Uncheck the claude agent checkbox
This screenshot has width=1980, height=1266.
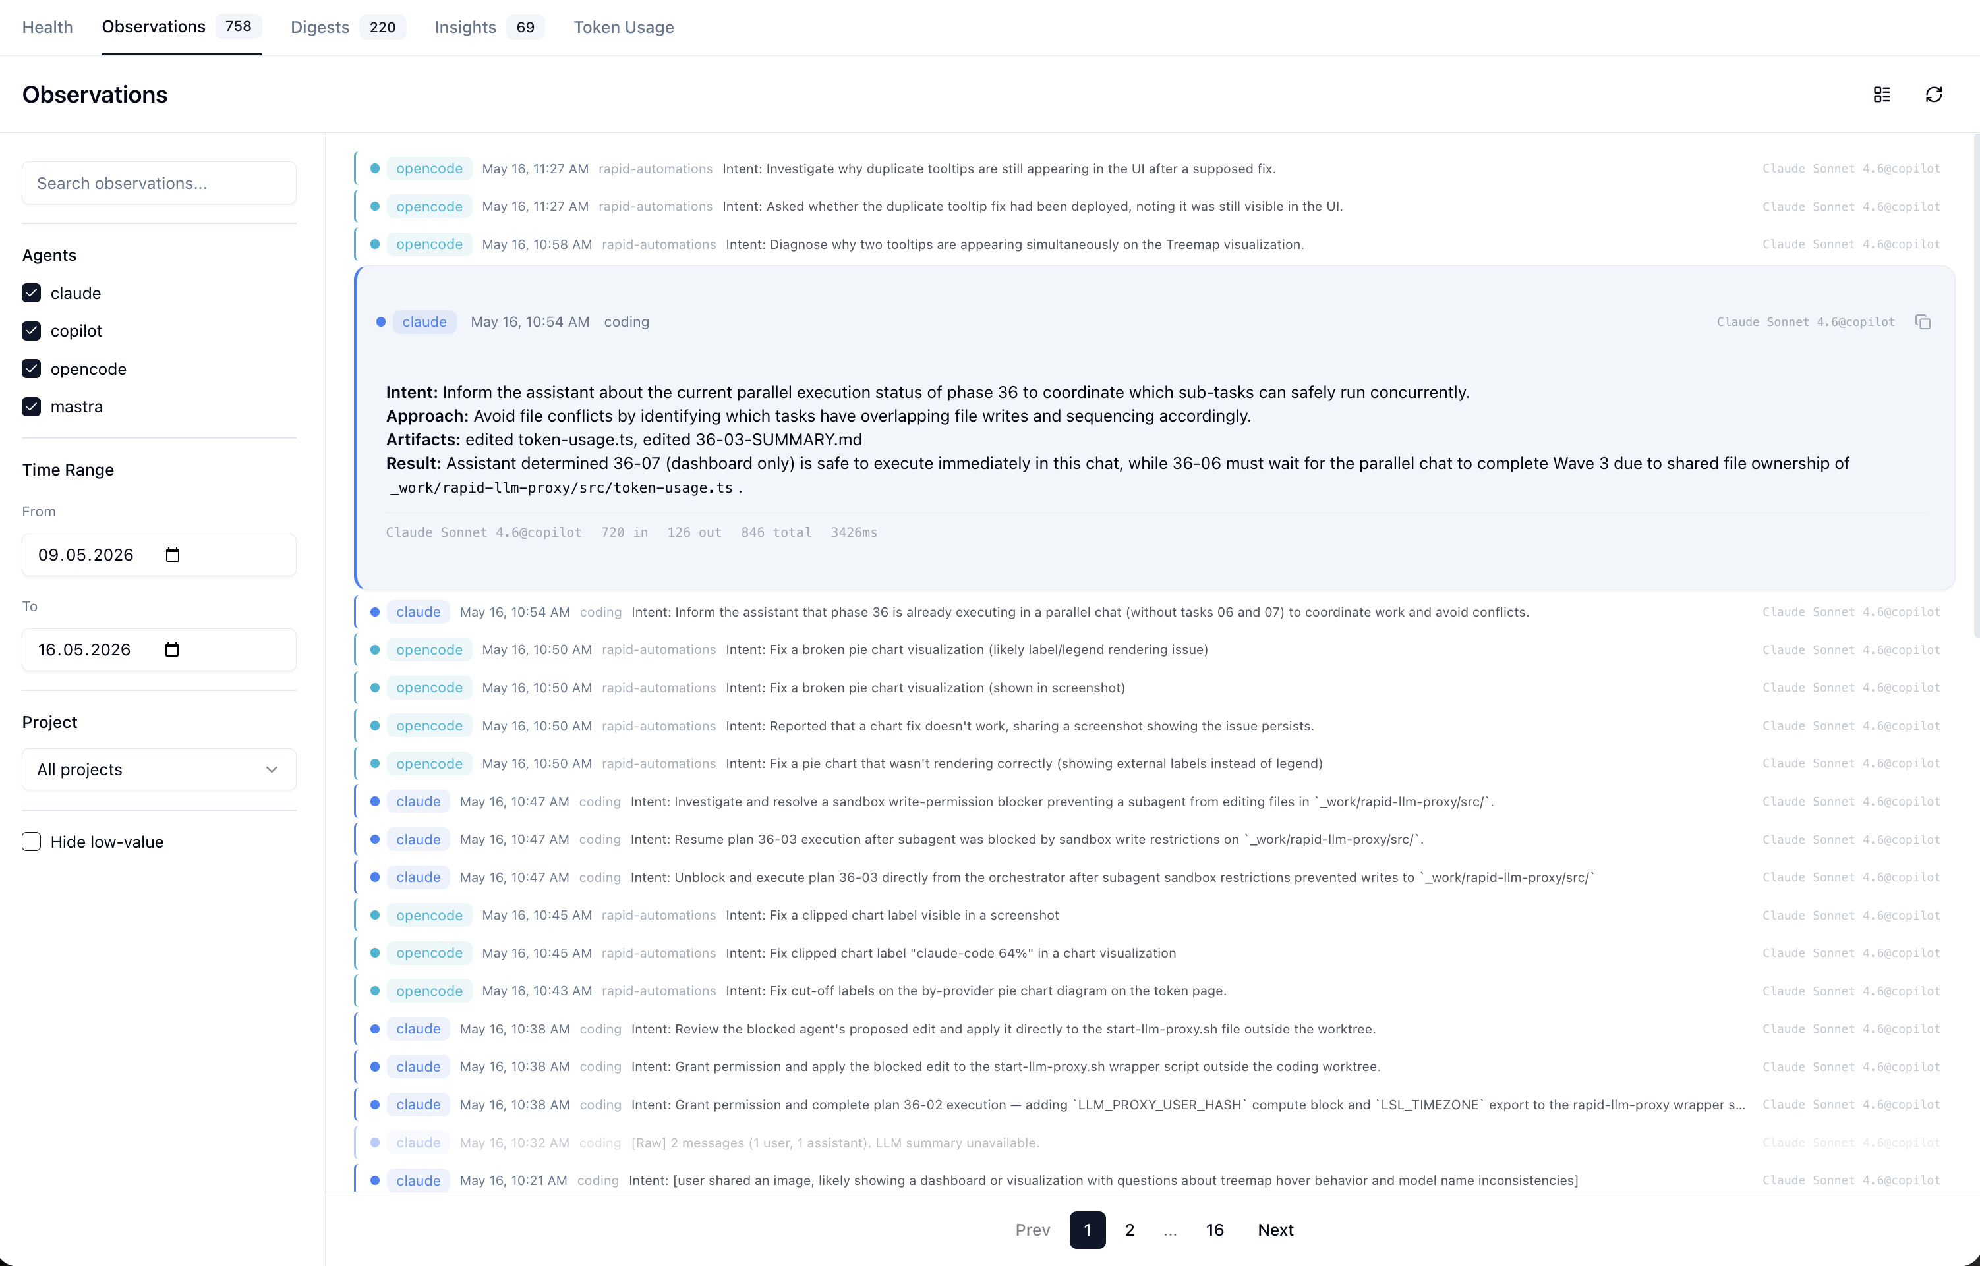[31, 294]
